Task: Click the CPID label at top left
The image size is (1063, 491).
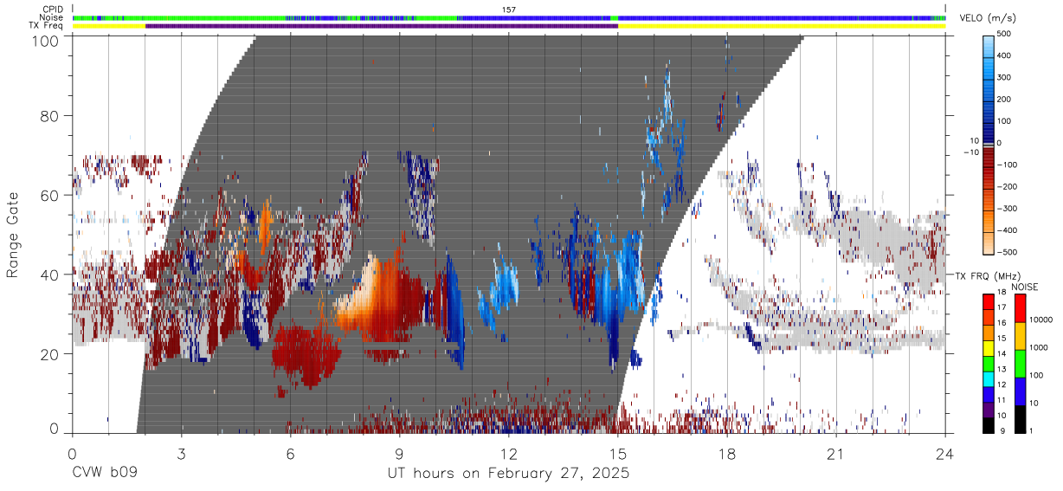Action: (x=54, y=9)
